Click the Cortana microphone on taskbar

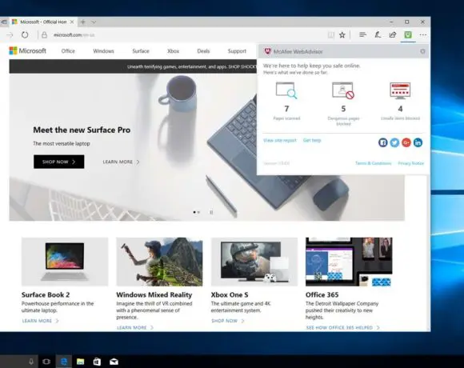[x=31, y=362]
